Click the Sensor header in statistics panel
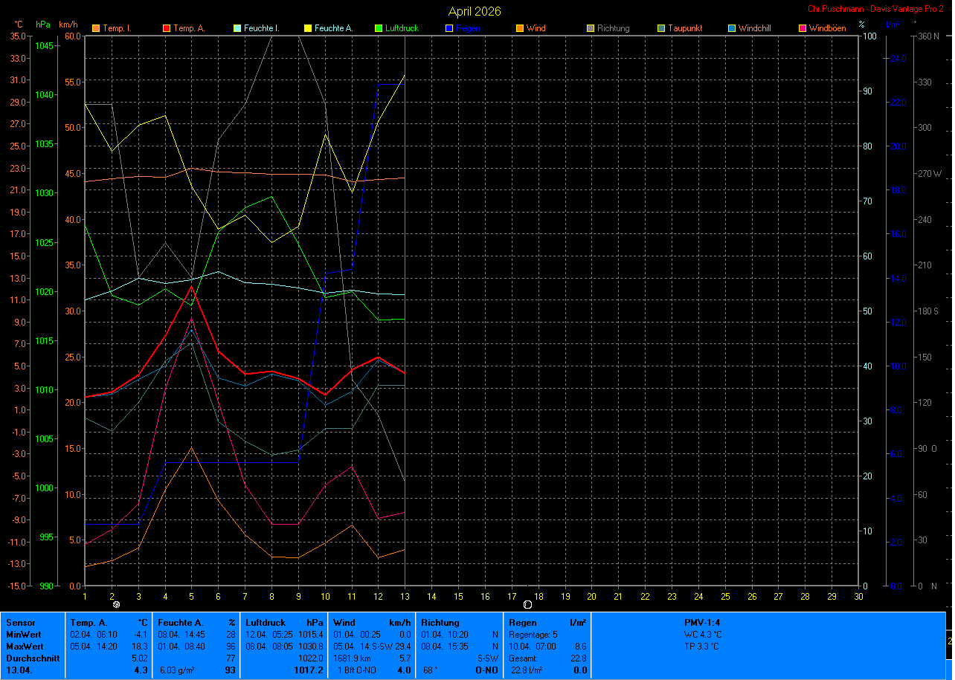This screenshot has height=680, width=955. point(19,623)
